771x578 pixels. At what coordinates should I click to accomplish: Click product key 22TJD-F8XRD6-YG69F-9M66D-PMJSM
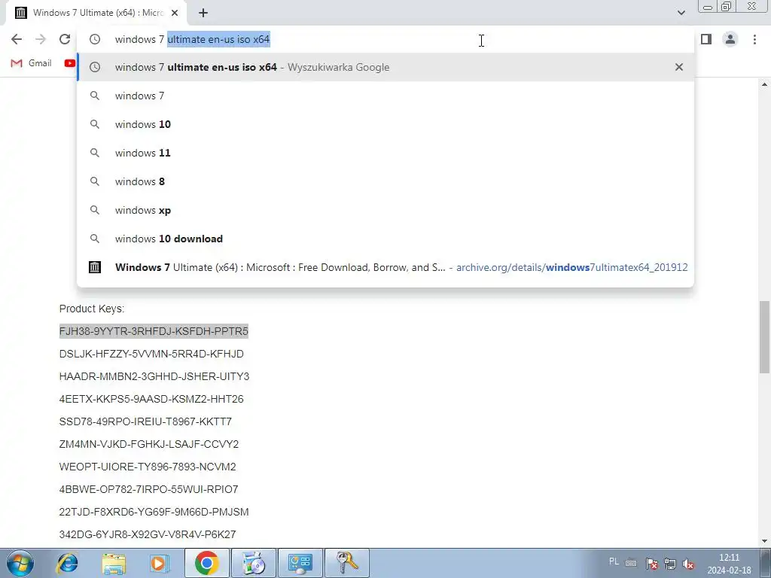(x=154, y=512)
